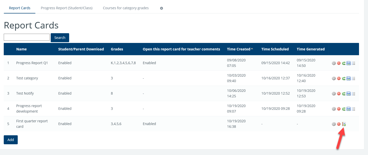Click blue save disk icon for Test Notify
This screenshot has height=155, width=368.
point(349,94)
